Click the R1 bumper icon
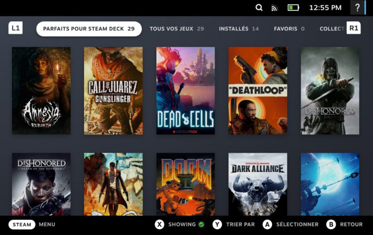Image resolution: width=373 pixels, height=235 pixels. pyautogui.click(x=354, y=28)
